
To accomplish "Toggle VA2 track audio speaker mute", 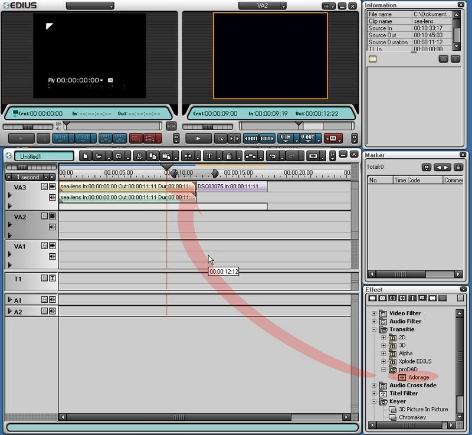I will click(x=53, y=227).
